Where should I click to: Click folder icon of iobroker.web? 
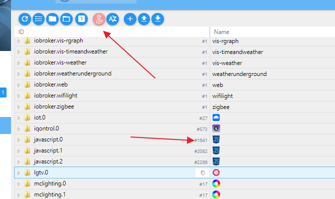pos(27,84)
